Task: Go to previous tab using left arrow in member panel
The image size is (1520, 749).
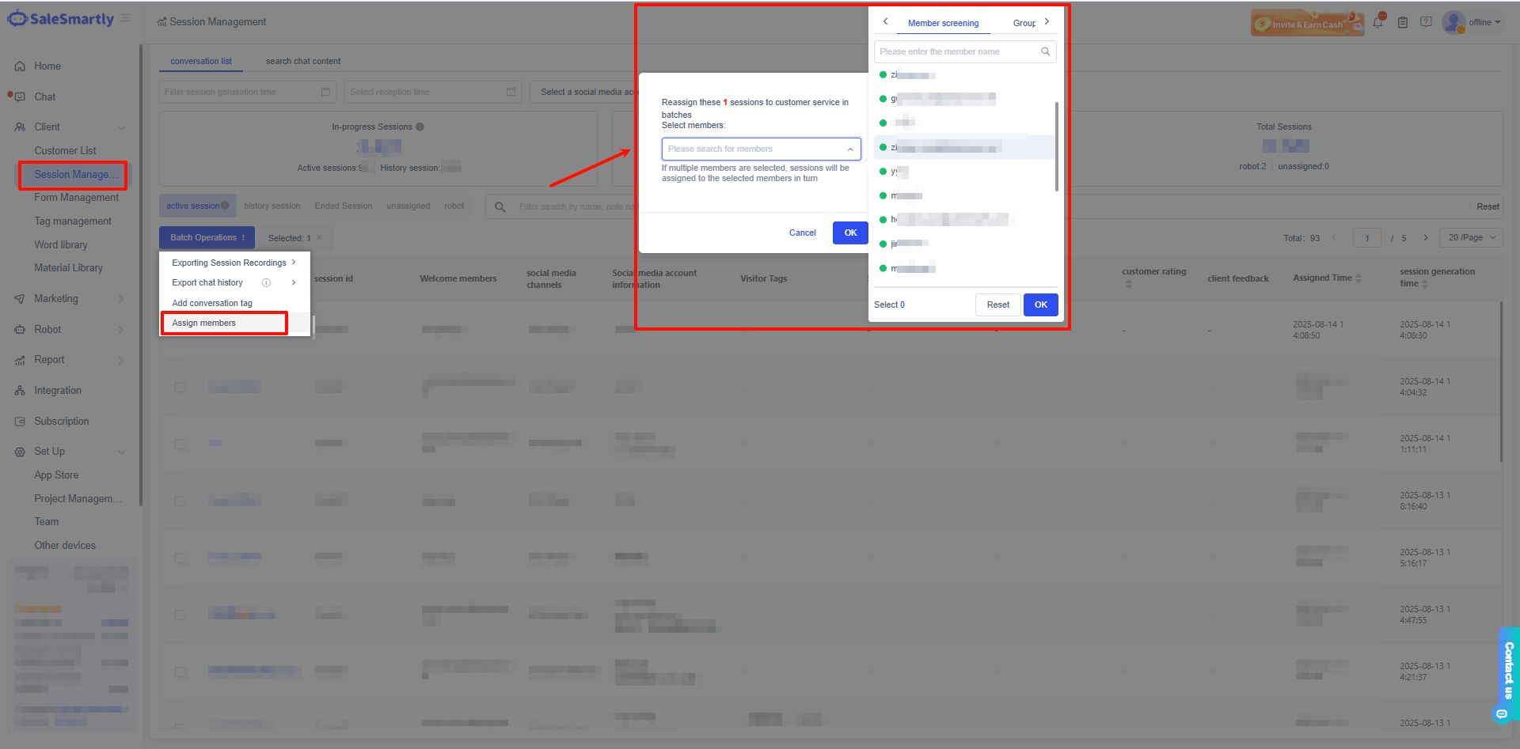Action: tap(885, 22)
